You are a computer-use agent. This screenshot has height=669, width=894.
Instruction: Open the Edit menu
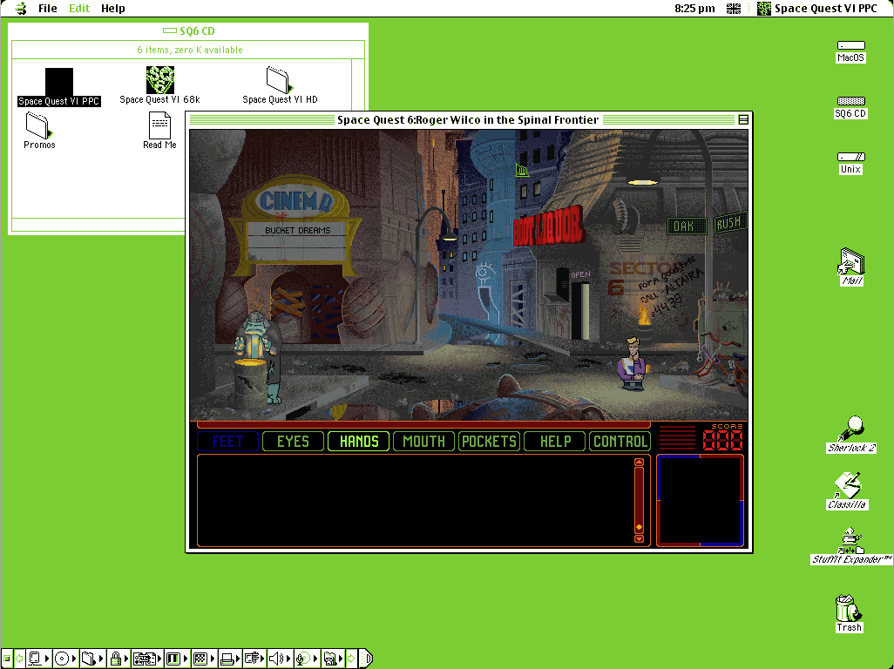pos(79,8)
